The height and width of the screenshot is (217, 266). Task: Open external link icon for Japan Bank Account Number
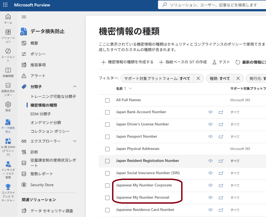(221, 112)
